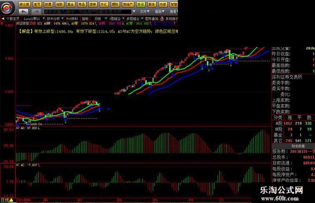Open the 查看 menu
315x203 pixels.
tap(174, 12)
